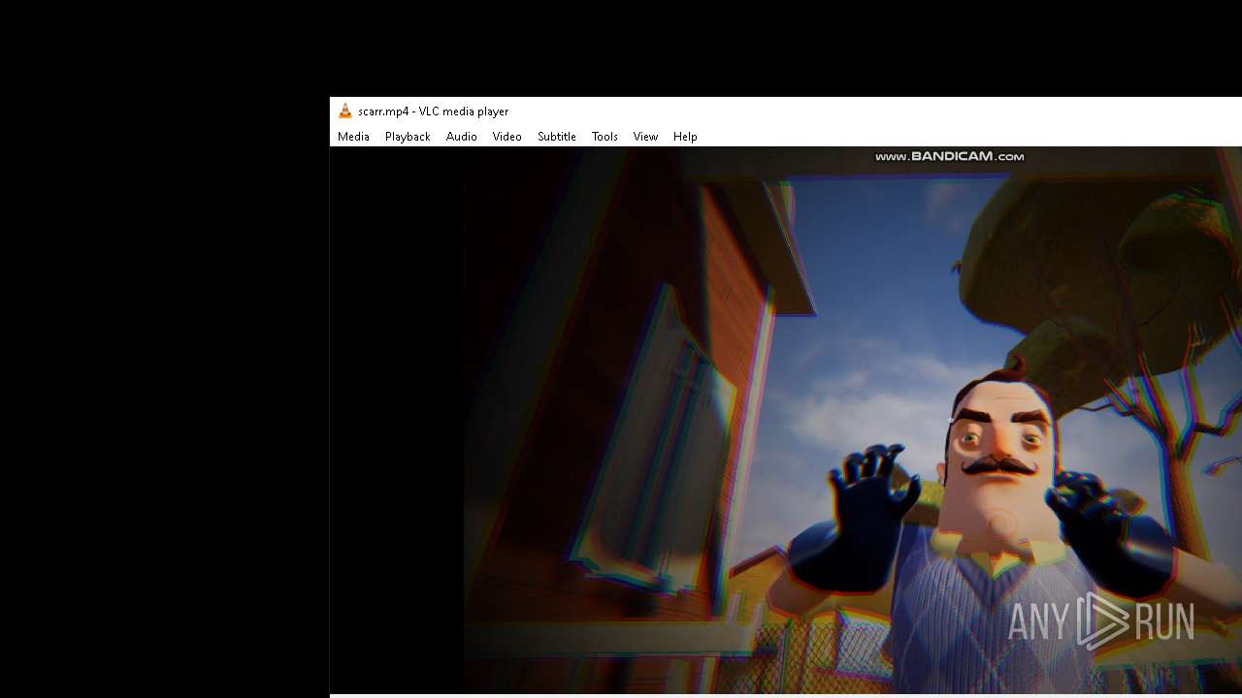Open the View menu
Image resolution: width=1242 pixels, height=698 pixels.
pos(645,137)
